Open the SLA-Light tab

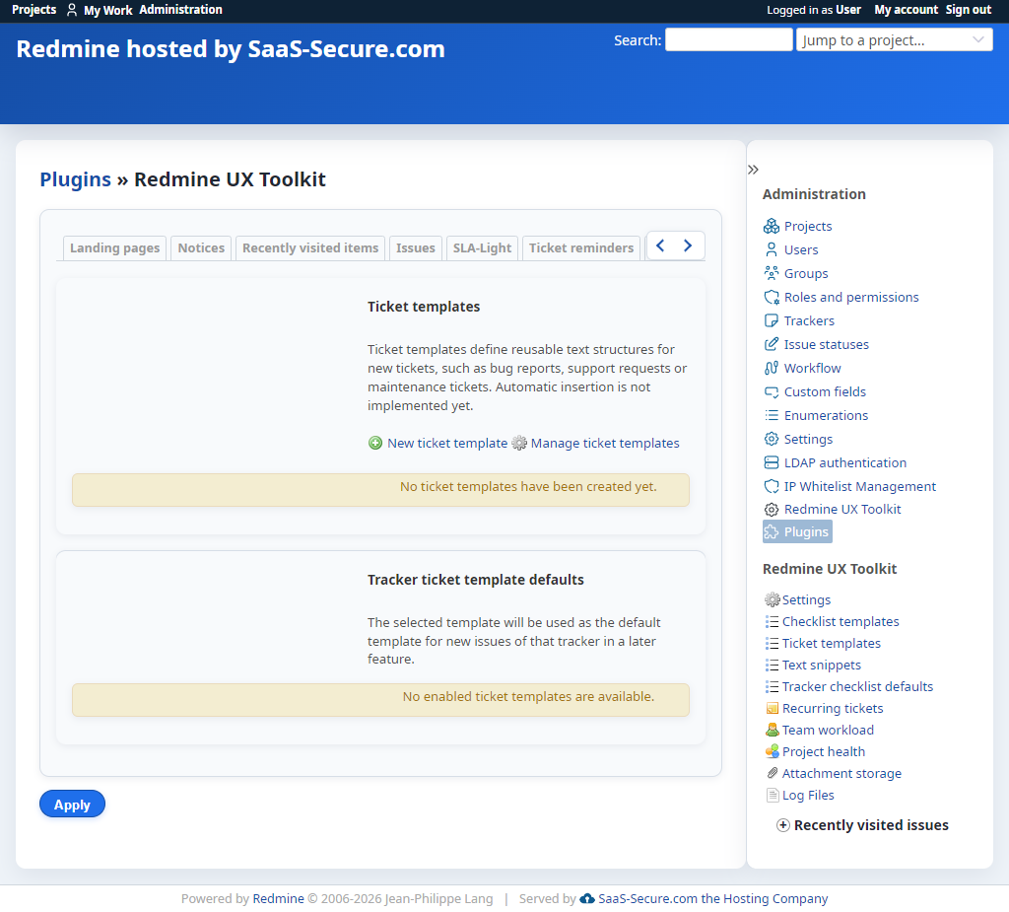[482, 248]
